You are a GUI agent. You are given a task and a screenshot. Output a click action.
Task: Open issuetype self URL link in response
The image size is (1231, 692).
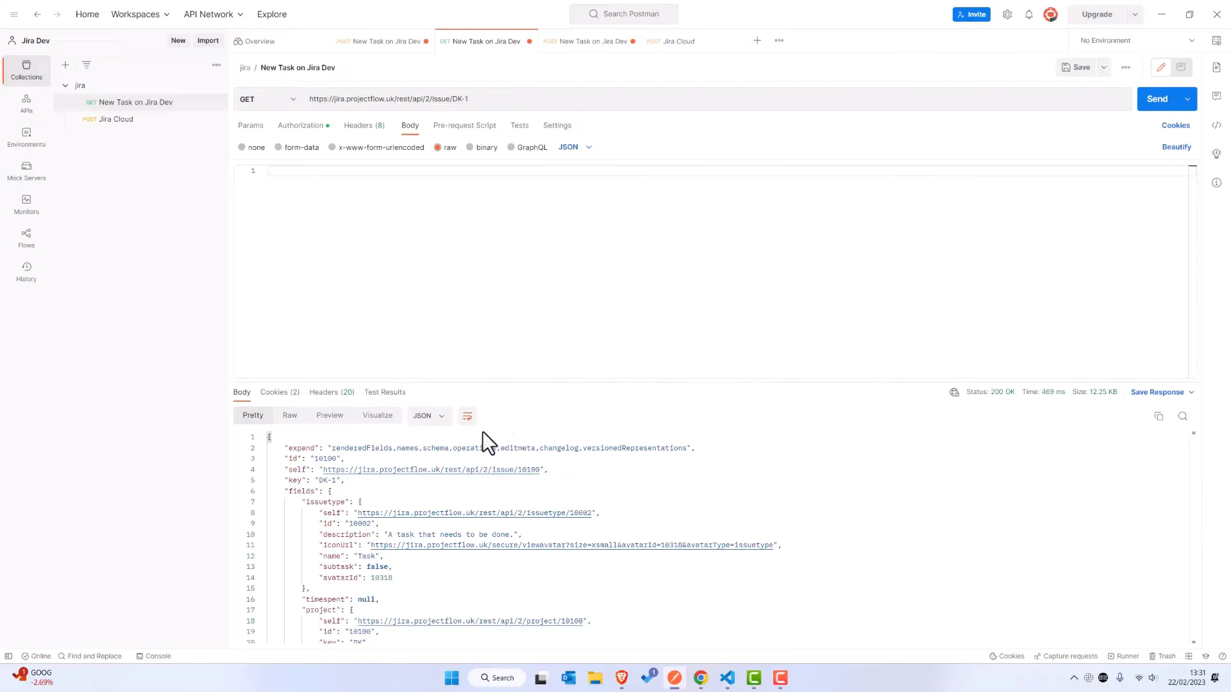pos(474,513)
